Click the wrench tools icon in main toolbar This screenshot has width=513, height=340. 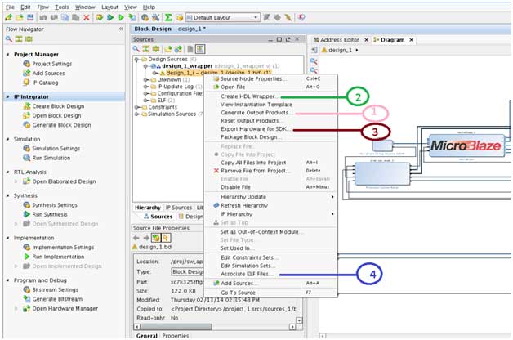click(x=156, y=17)
